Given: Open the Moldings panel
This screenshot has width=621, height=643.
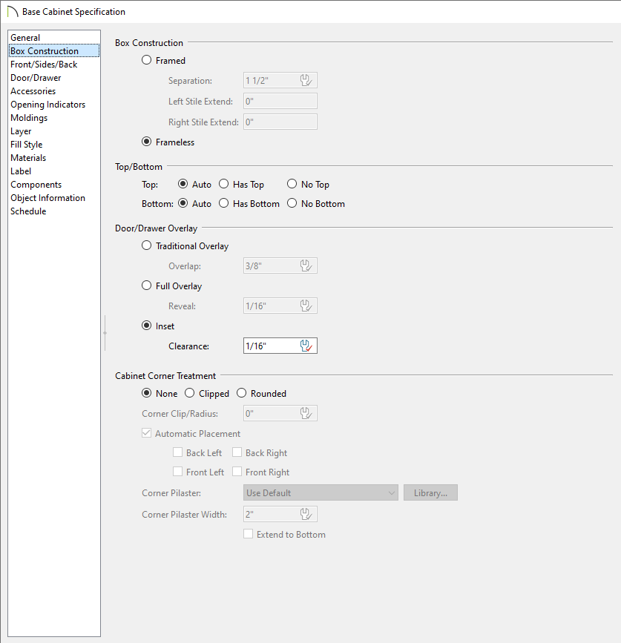Looking at the screenshot, I should pyautogui.click(x=53, y=118).
